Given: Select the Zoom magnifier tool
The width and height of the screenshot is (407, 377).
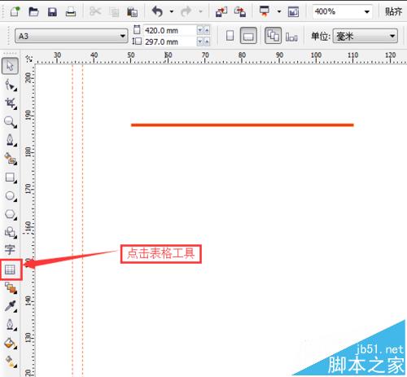Looking at the screenshot, I should pyautogui.click(x=11, y=122).
